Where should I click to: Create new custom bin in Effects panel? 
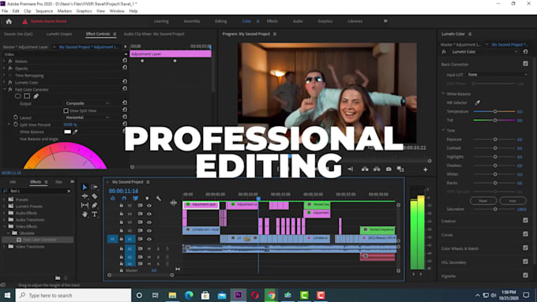tap(58, 278)
